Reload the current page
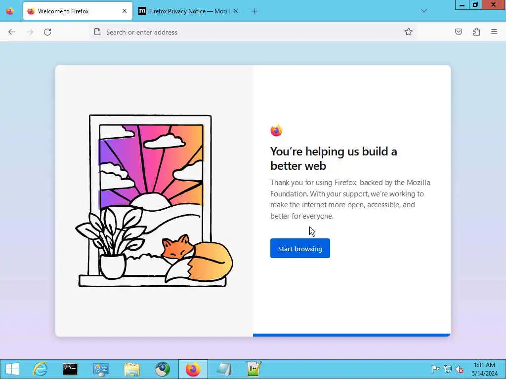The width and height of the screenshot is (506, 379). (x=47, y=32)
